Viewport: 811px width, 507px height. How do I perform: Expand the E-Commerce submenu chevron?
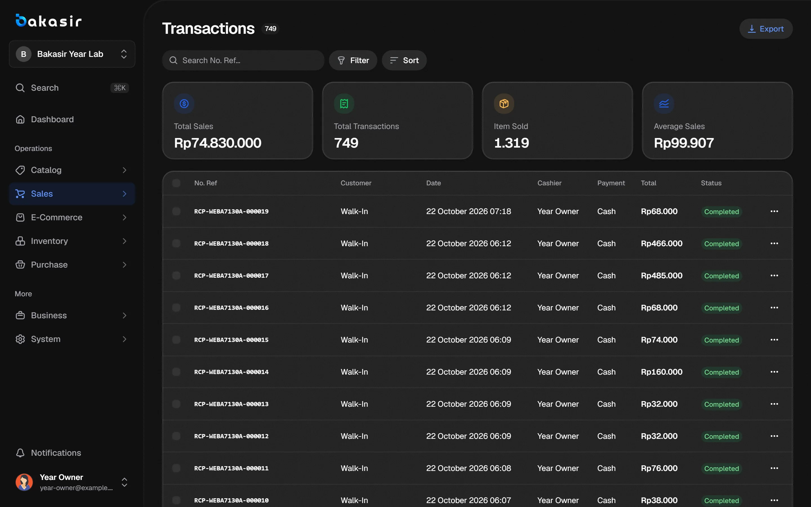(124, 217)
